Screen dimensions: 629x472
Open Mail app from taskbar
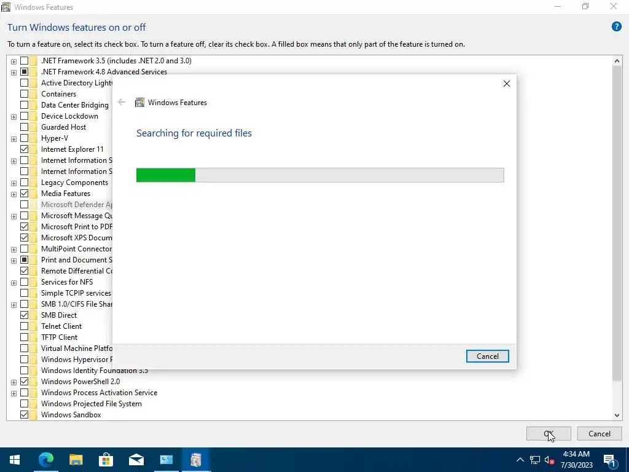[136, 460]
